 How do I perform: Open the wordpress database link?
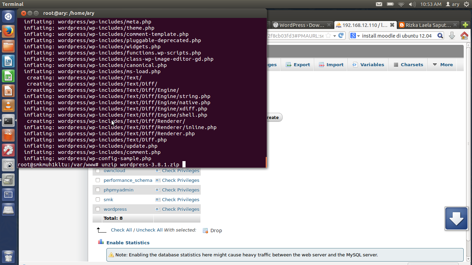tap(115, 209)
